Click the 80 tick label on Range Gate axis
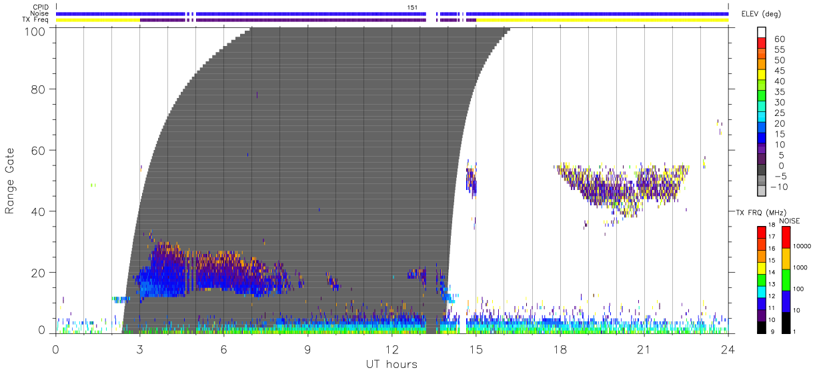Image resolution: width=819 pixels, height=378 pixels. (x=38, y=89)
